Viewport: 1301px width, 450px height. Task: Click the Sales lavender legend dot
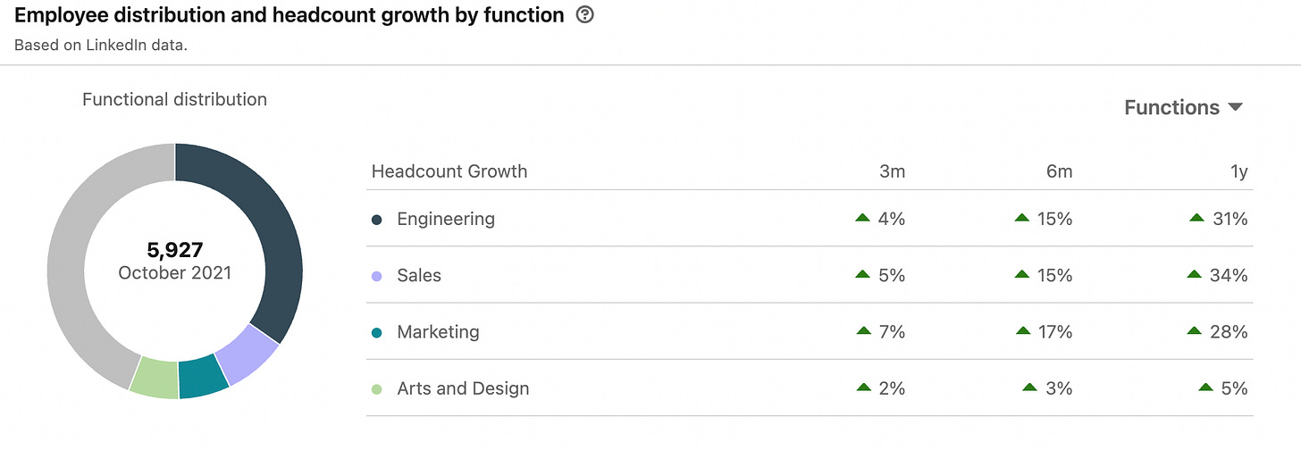point(377,276)
